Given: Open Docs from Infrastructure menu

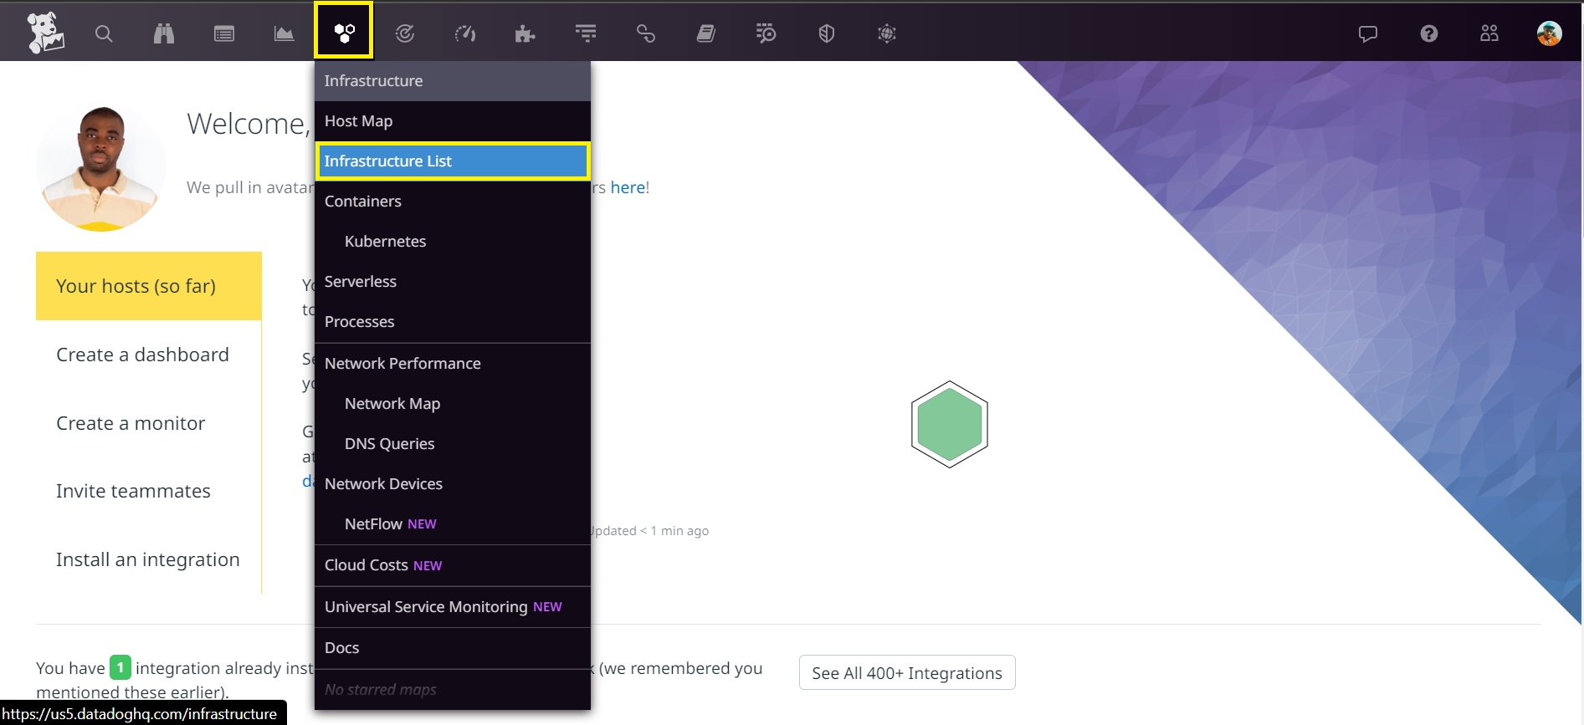Looking at the screenshot, I should 453,648.
